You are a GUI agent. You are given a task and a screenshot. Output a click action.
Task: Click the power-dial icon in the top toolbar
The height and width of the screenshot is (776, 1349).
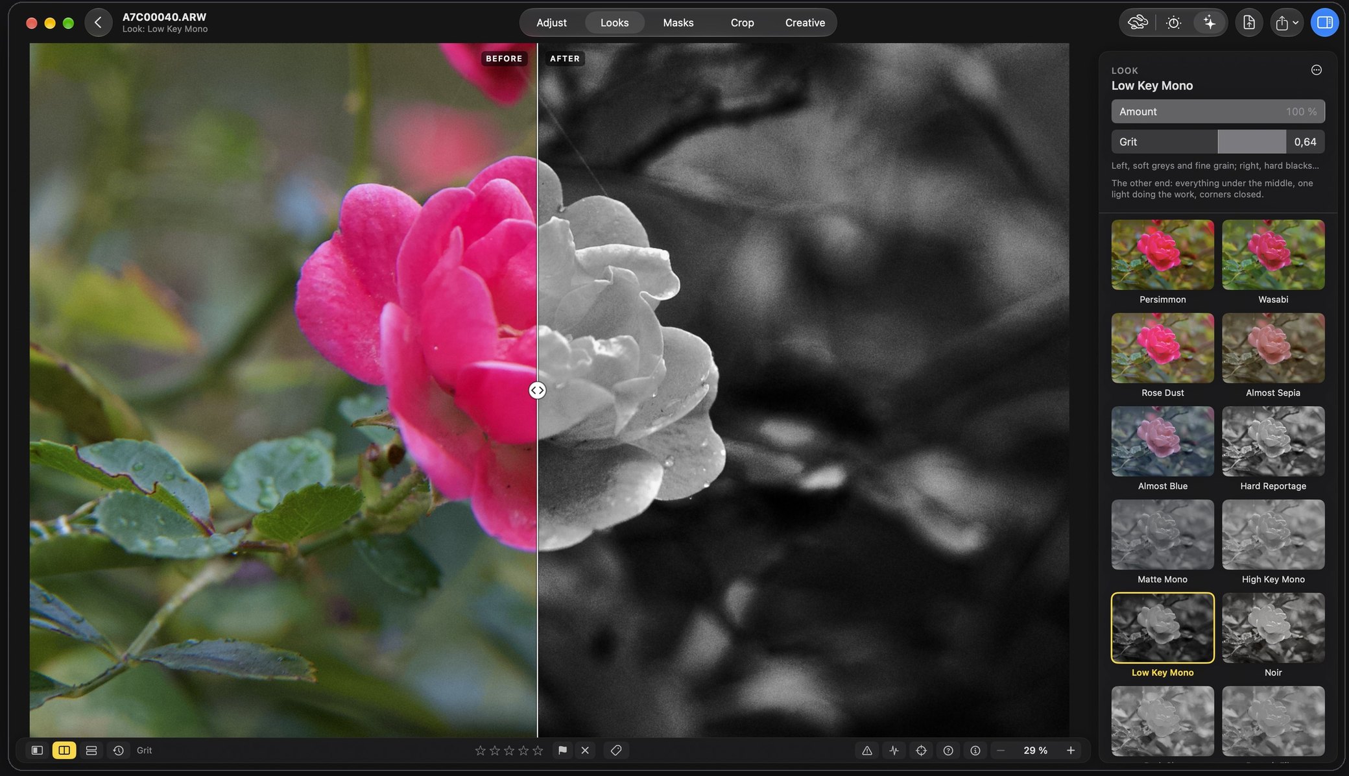(1173, 23)
